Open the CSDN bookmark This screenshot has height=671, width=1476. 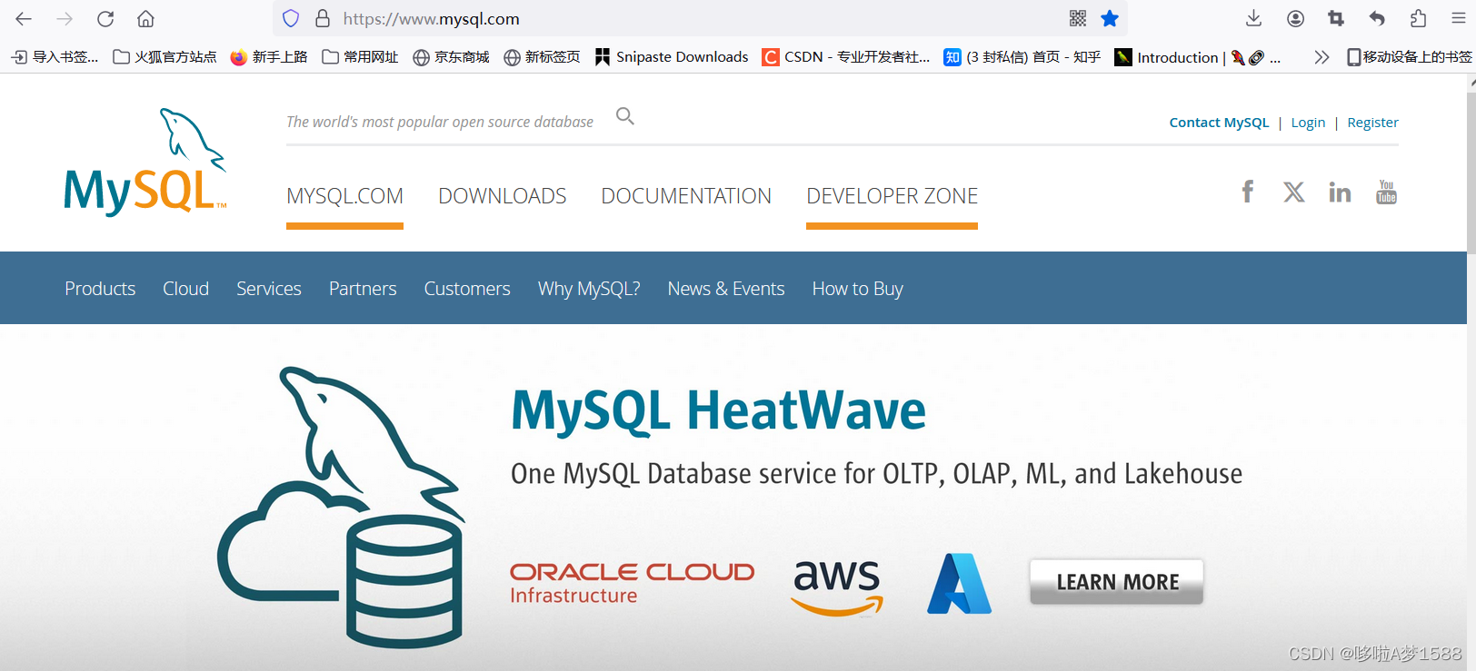pyautogui.click(x=846, y=57)
